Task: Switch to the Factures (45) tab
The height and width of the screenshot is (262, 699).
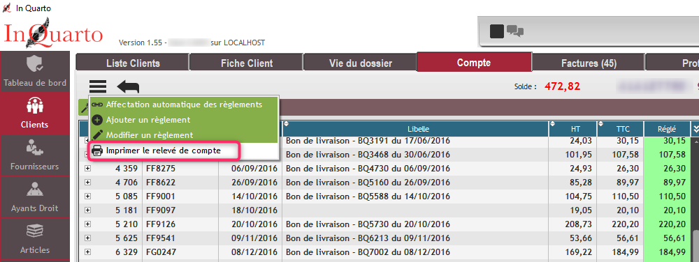Action: coord(589,63)
